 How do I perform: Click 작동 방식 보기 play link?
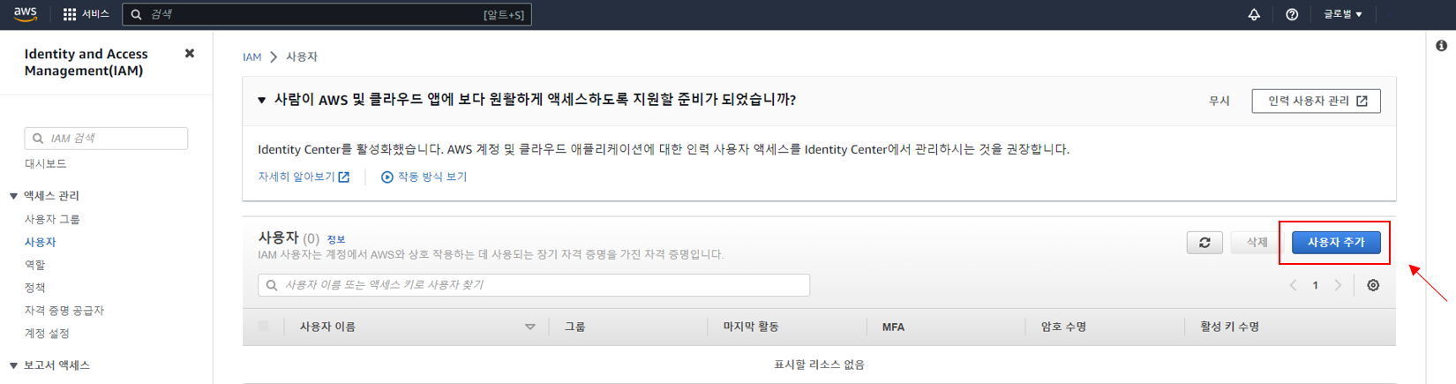coord(424,177)
